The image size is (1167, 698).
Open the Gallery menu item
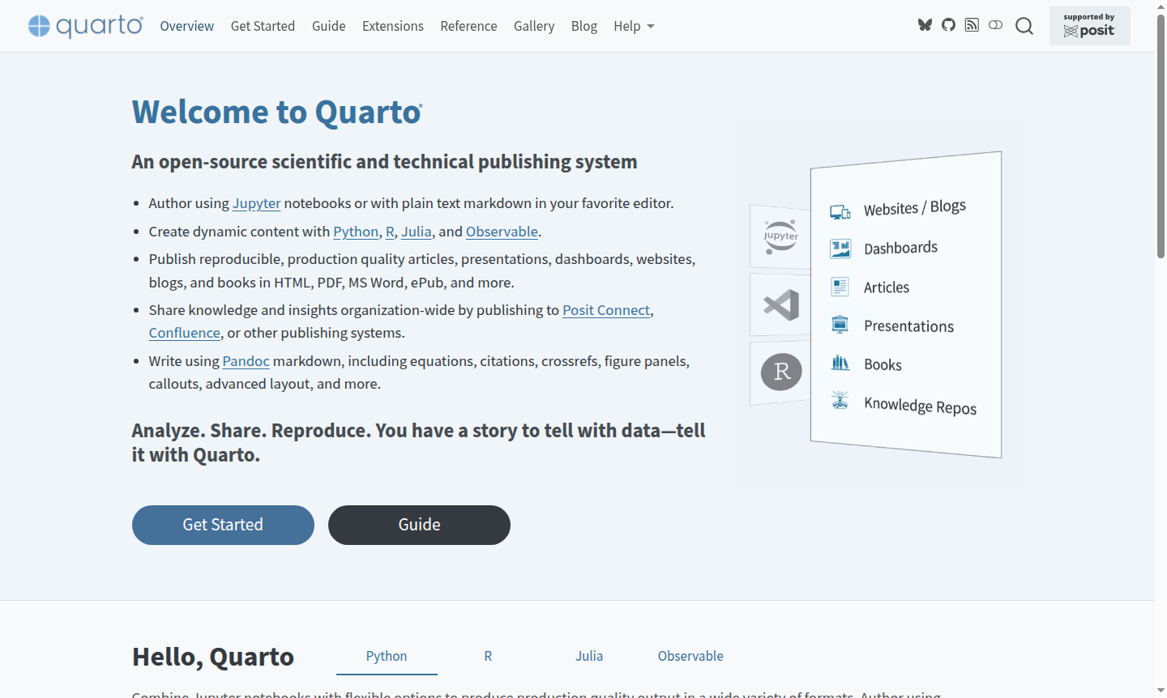coord(534,26)
